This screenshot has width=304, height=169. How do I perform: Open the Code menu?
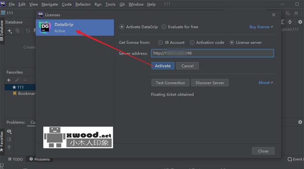67,4
